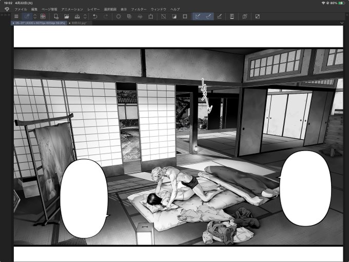Screen dimensions: 349x262
Task: Undo the last action
Action: (x=95, y=16)
